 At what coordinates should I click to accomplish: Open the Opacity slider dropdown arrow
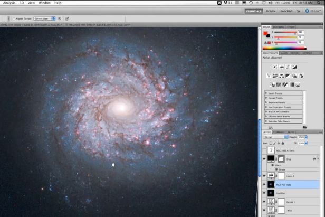(x=306, y=137)
